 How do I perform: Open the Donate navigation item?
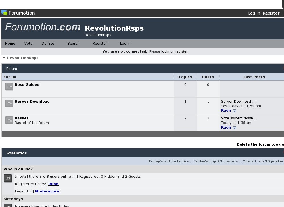point(48,44)
